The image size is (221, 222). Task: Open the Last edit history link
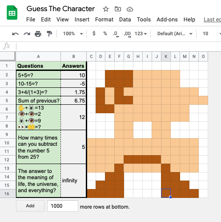coord(212,20)
